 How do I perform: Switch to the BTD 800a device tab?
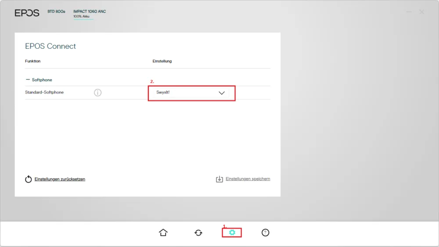click(56, 11)
